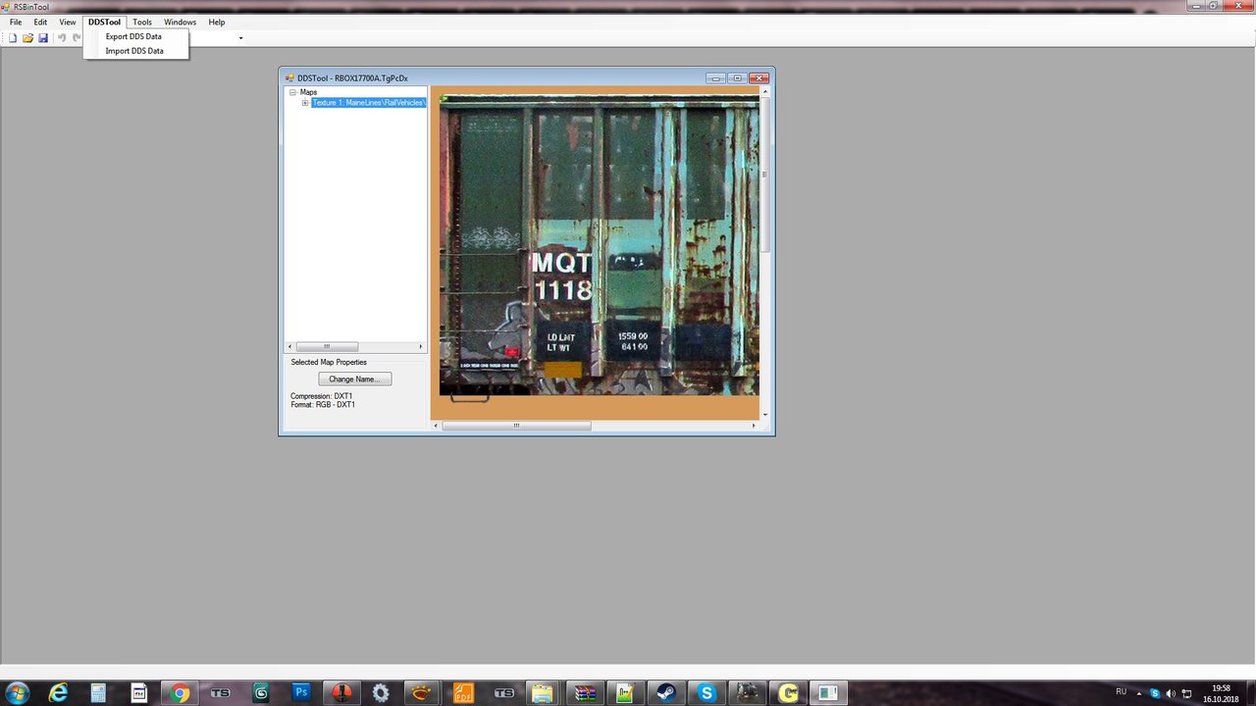Click the New file toolbar icon

click(13, 38)
